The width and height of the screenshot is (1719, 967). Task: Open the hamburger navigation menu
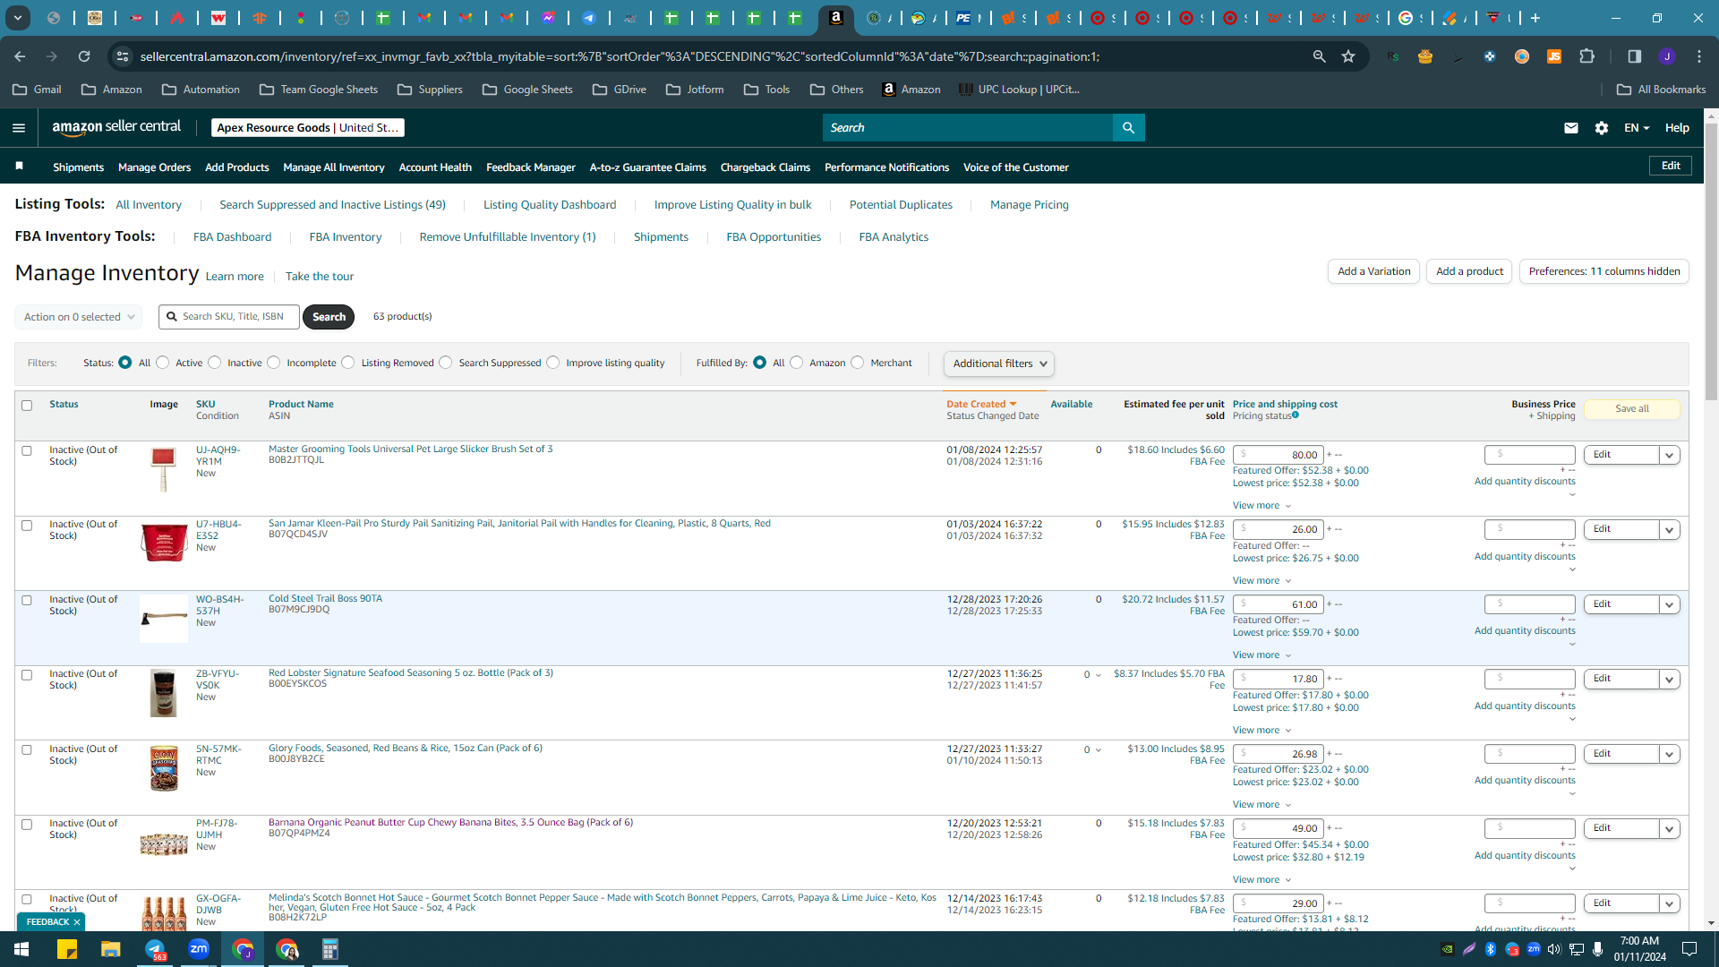pyautogui.click(x=18, y=128)
